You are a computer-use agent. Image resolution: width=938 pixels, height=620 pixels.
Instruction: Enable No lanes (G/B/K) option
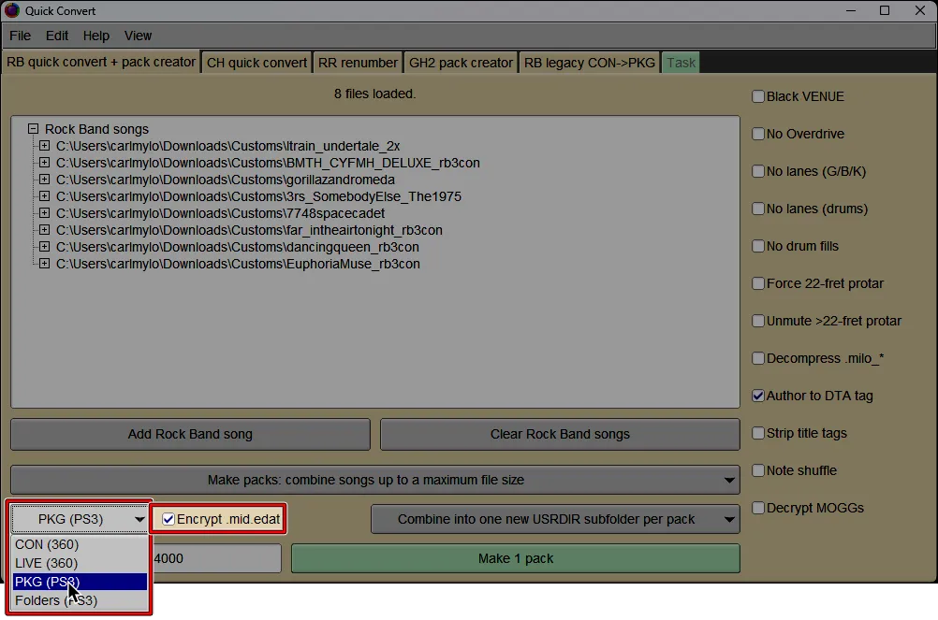[x=758, y=171]
